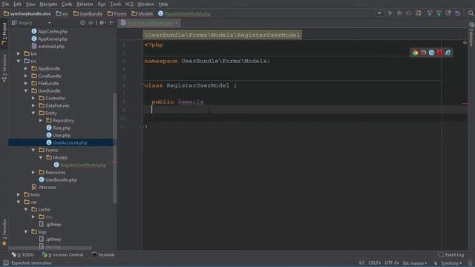This screenshot has height=267, width=475.
Task: Click the red error stripe marker in editor
Action: click(465, 104)
